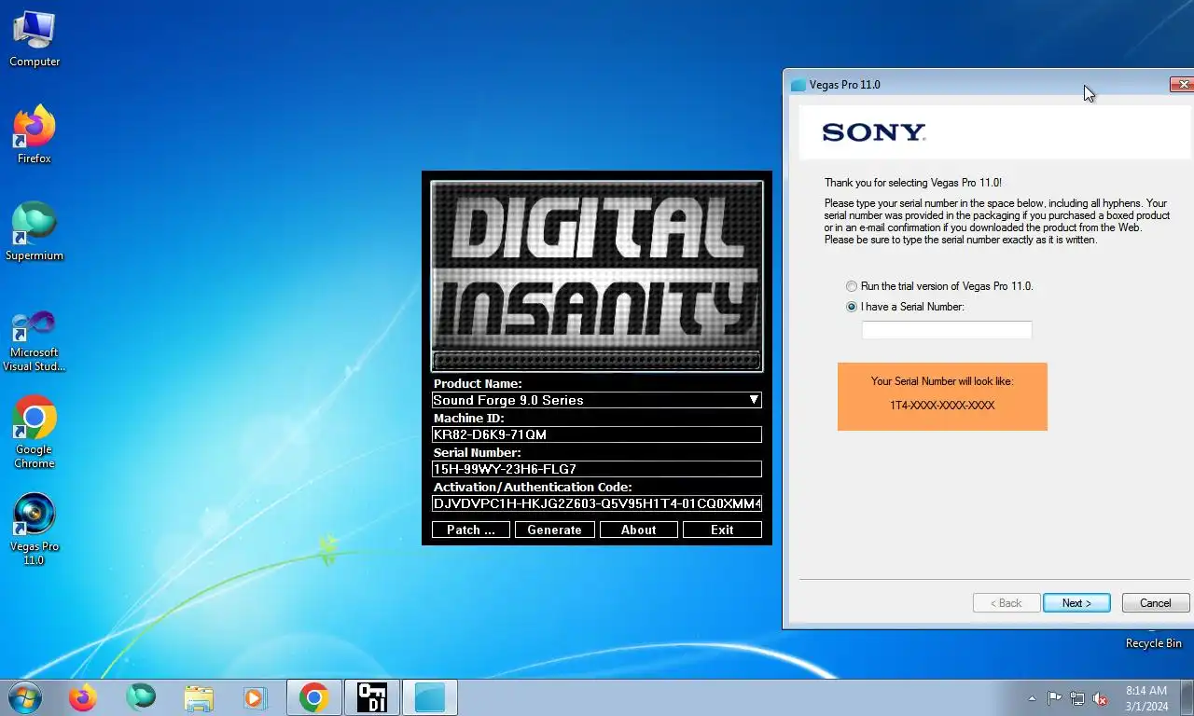
Task: Select the Supermium desktop shortcut
Action: click(x=35, y=233)
